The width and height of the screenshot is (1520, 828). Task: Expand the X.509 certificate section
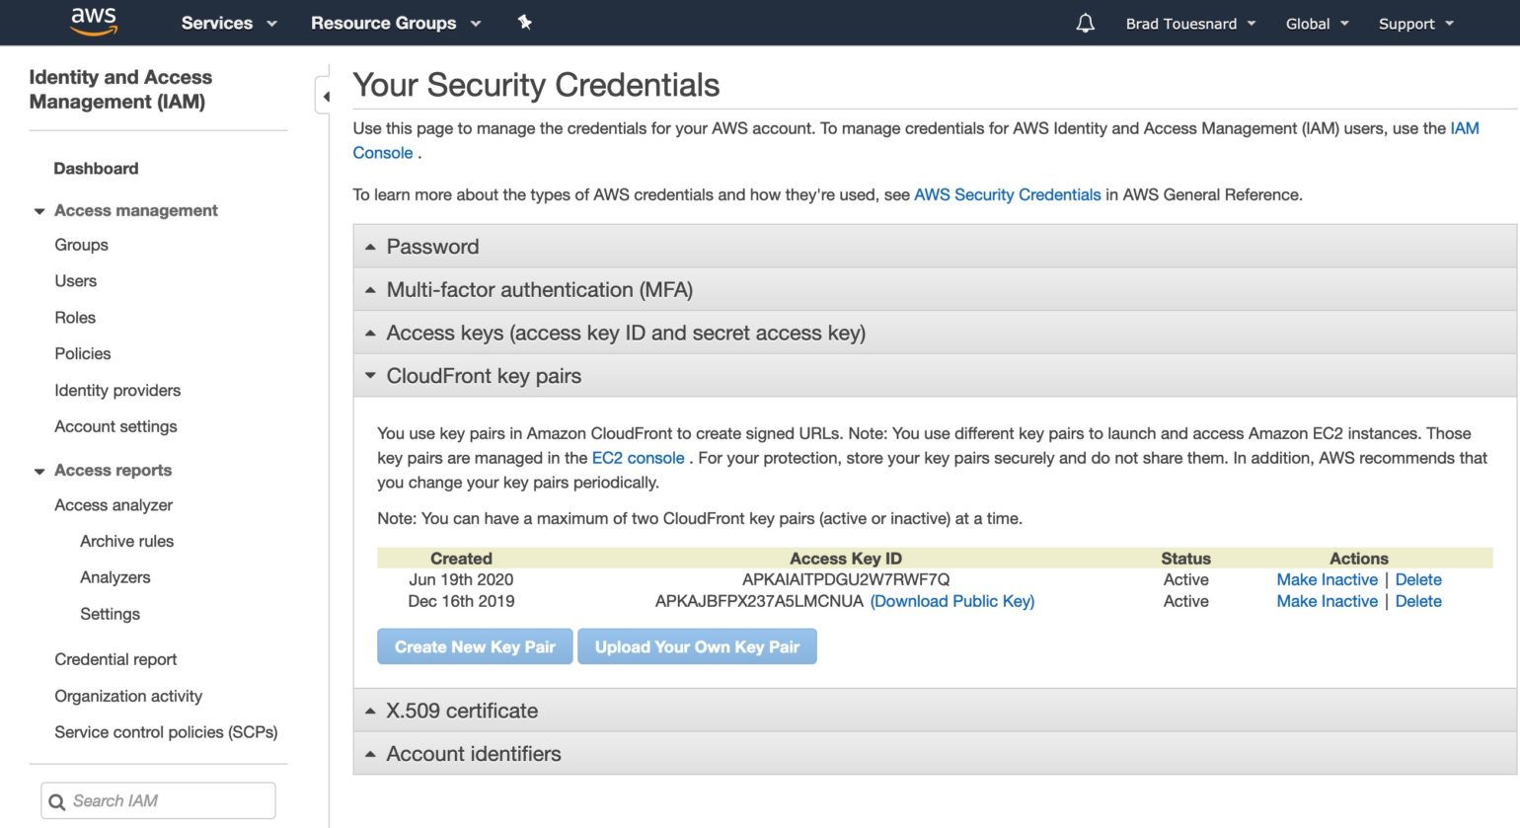935,711
